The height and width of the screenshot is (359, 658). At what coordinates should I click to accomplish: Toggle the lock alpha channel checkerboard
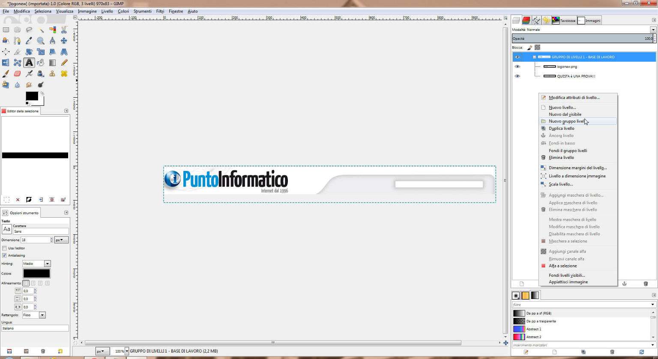point(537,48)
